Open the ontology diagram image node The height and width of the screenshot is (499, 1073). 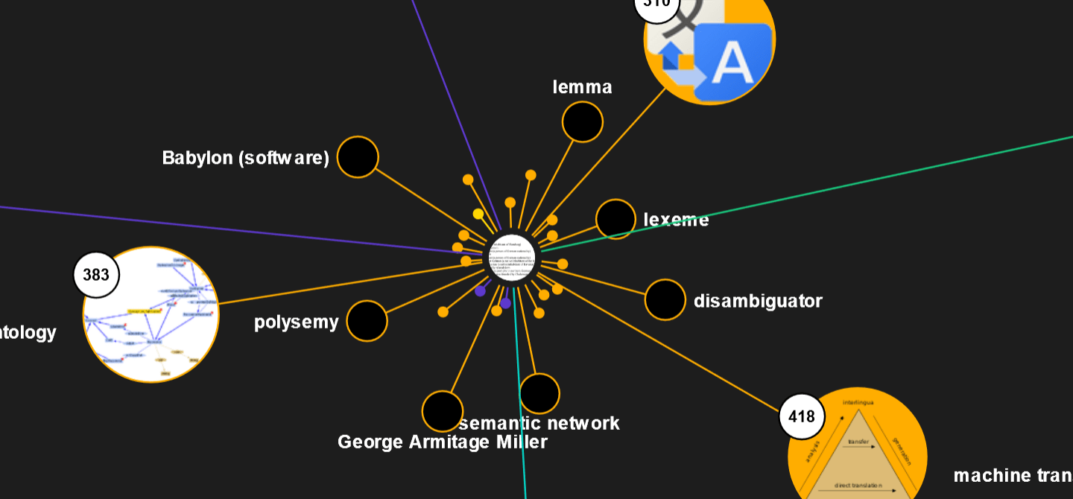tap(151, 314)
